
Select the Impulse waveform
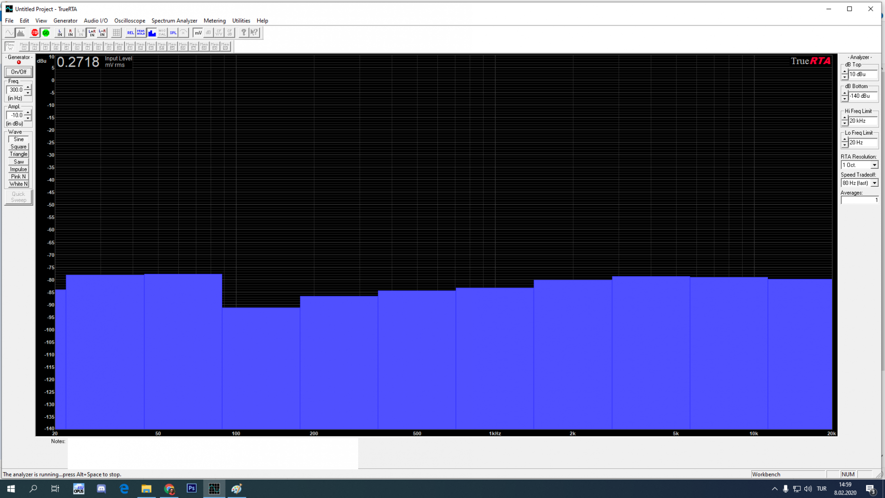tap(18, 169)
